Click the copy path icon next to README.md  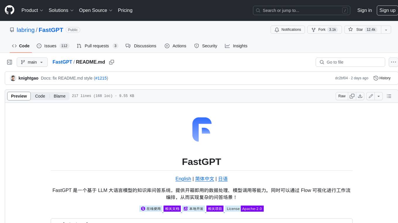tap(111, 62)
